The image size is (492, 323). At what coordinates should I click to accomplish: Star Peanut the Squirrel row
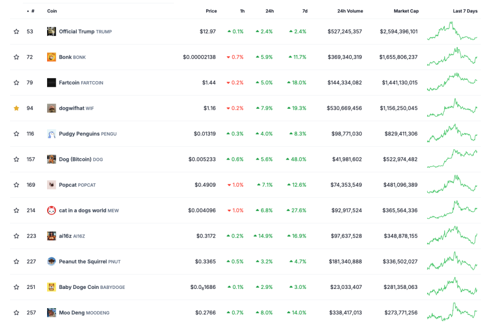pyautogui.click(x=16, y=262)
